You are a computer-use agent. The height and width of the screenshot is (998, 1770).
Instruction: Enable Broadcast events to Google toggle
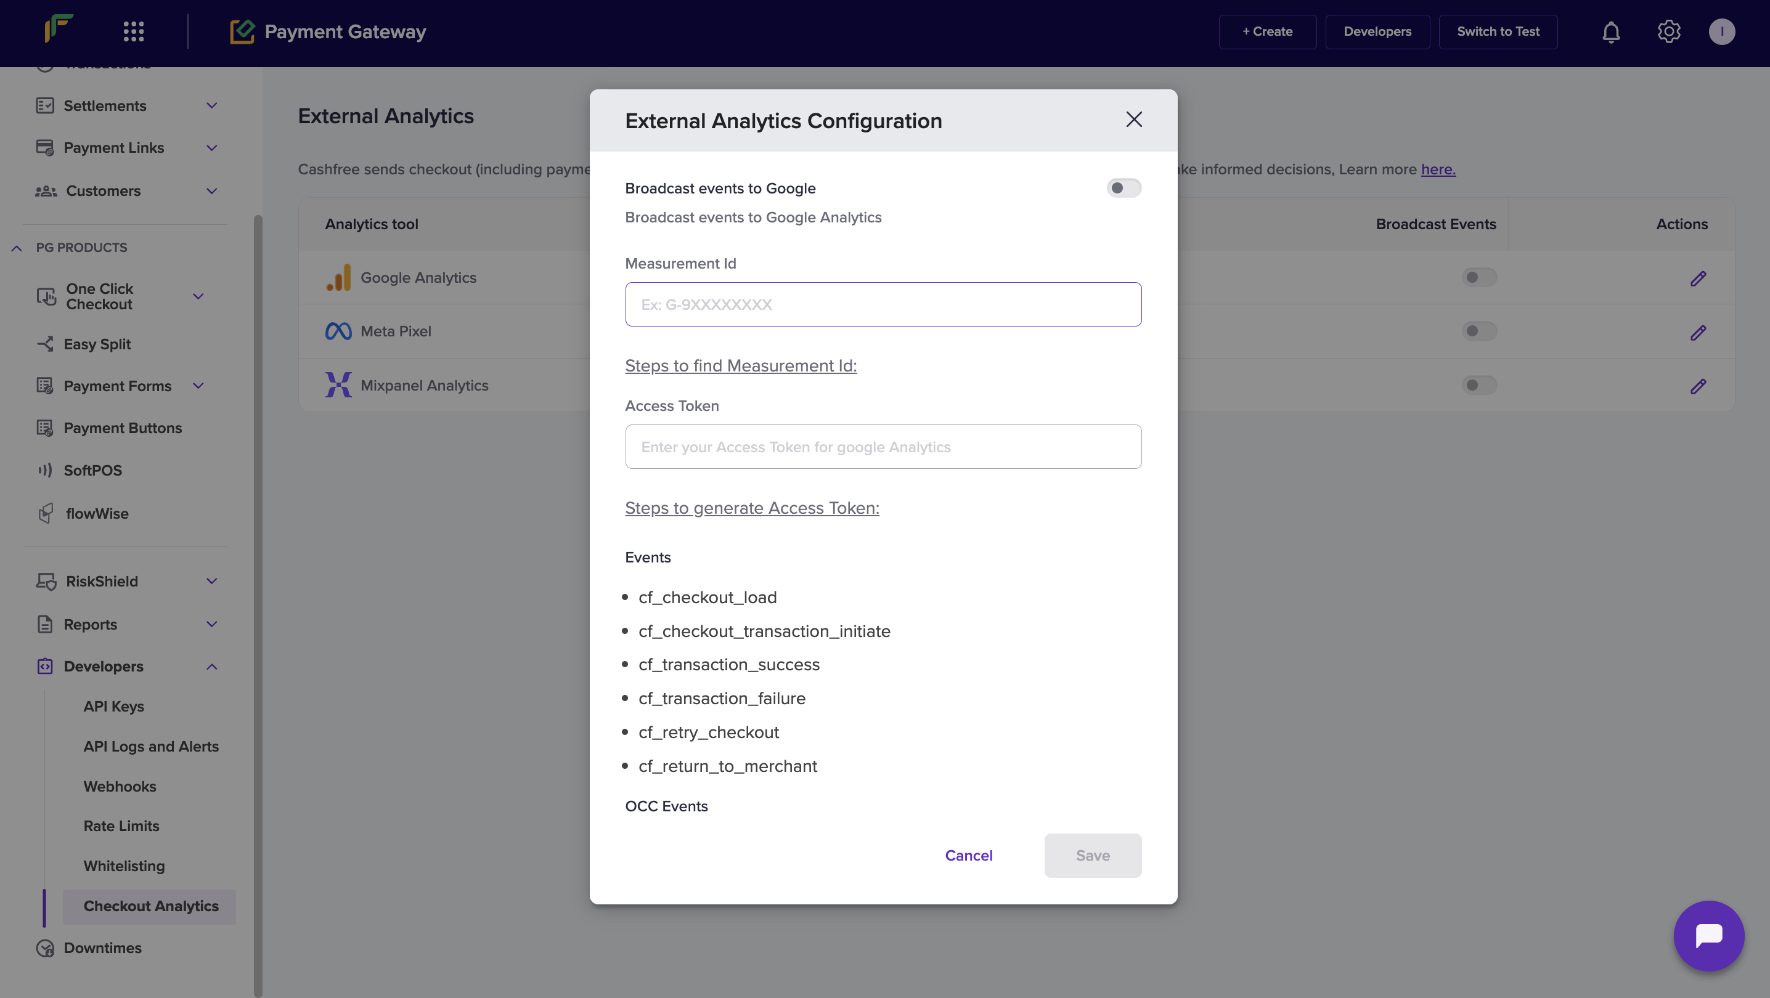[x=1124, y=188]
